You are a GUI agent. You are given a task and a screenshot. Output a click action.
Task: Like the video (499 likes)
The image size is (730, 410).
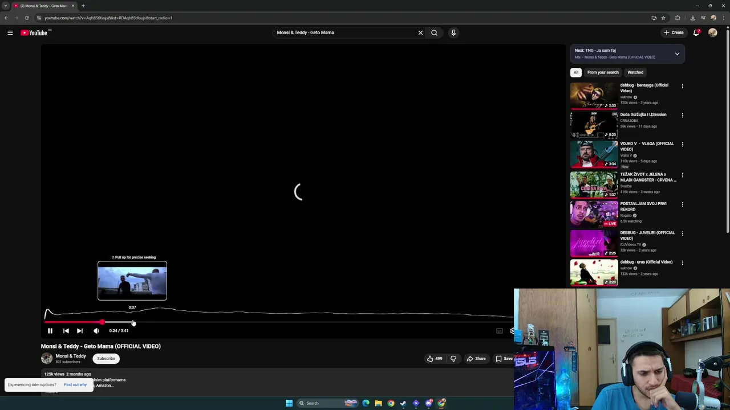435,359
